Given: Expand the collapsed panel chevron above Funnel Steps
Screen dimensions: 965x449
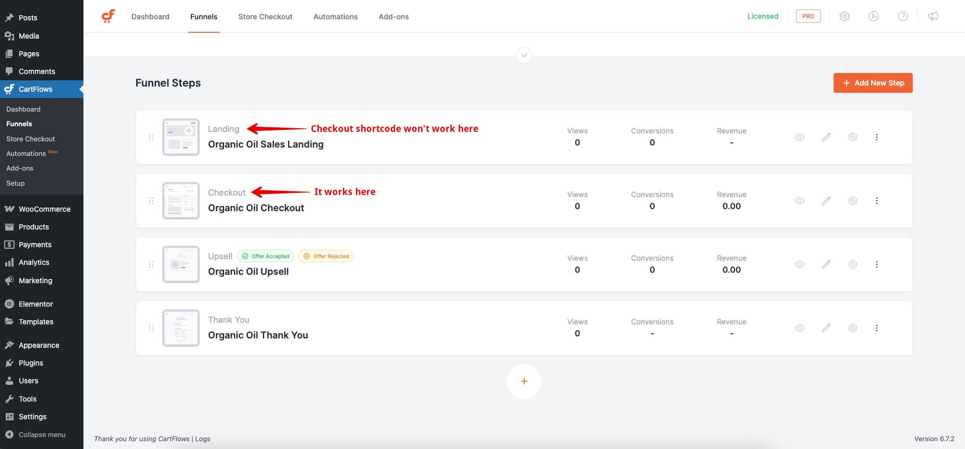Looking at the screenshot, I should point(524,55).
